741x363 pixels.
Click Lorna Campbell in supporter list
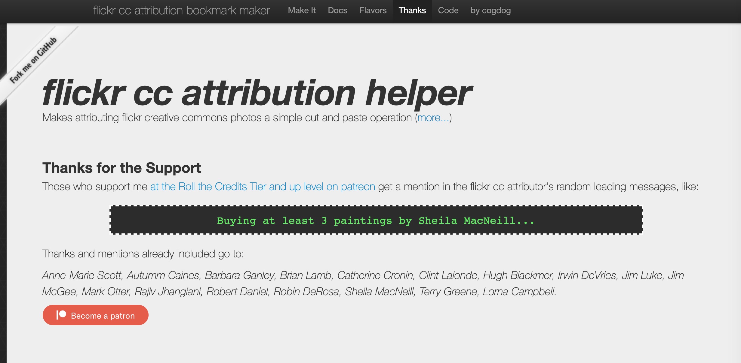[519, 292]
